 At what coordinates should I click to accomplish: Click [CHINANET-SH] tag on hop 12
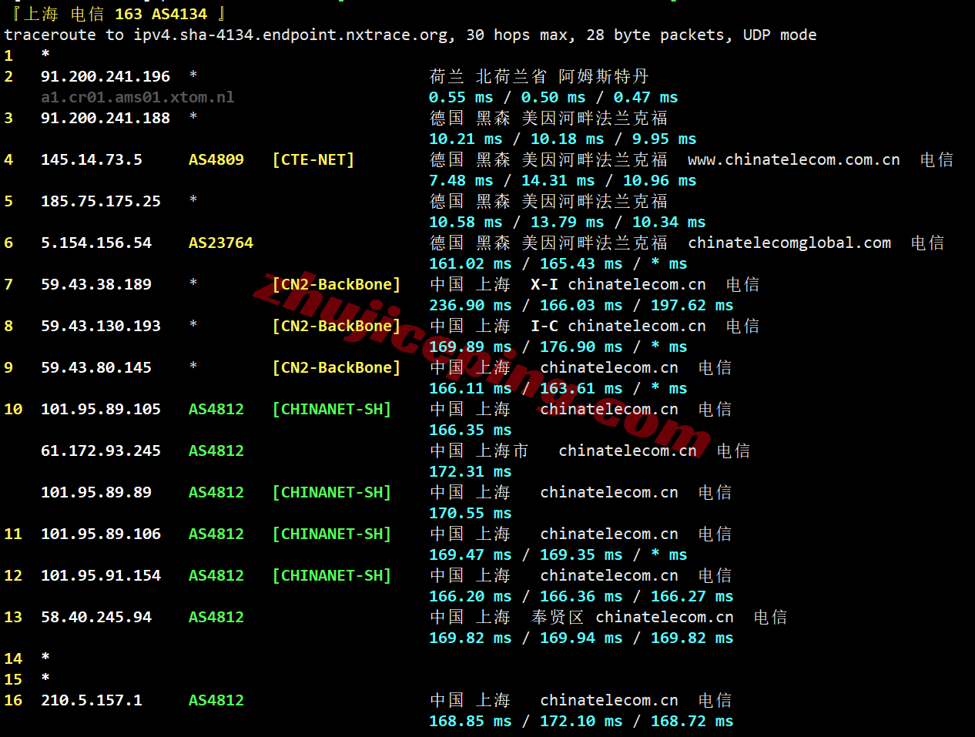click(332, 575)
